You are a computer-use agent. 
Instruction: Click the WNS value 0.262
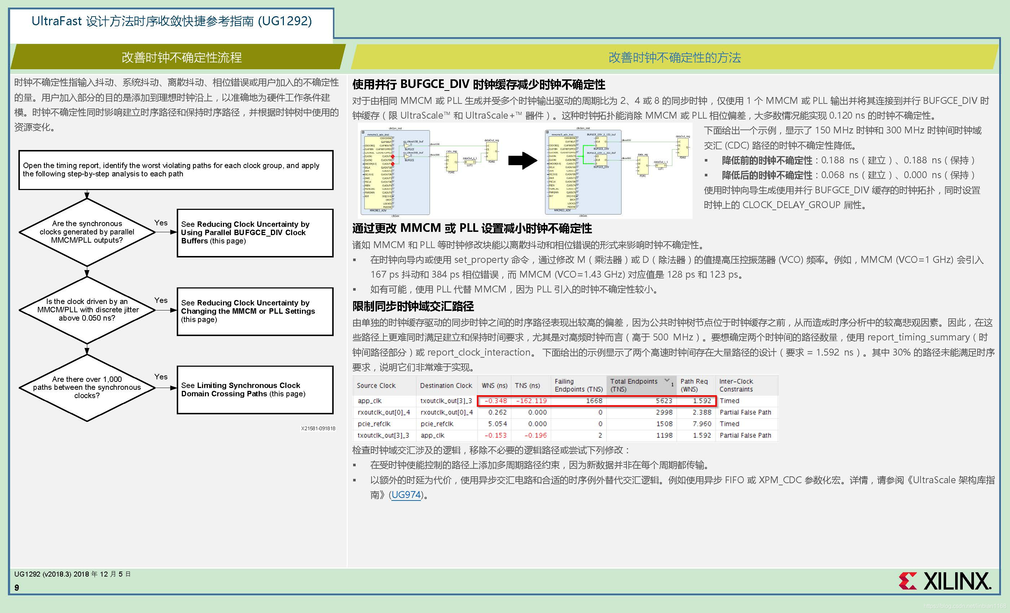(x=497, y=412)
